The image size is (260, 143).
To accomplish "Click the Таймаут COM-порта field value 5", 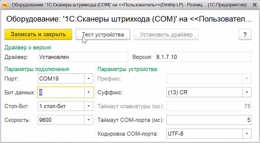I will (x=209, y=120).
